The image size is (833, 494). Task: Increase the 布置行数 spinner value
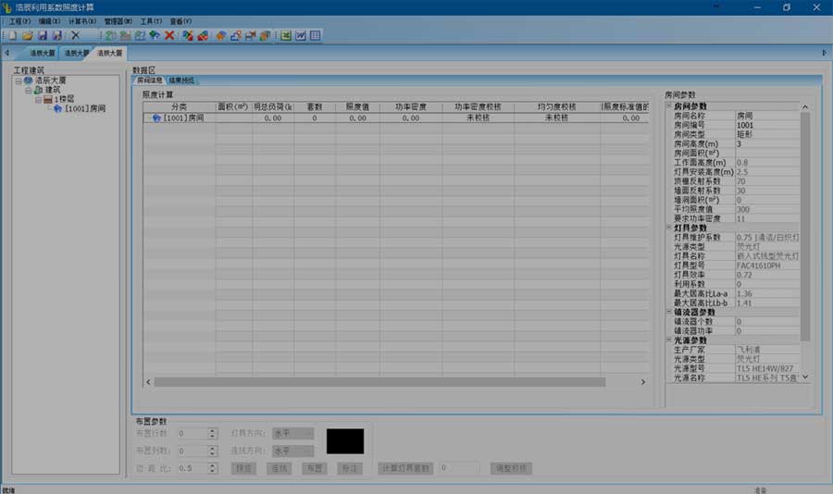tap(213, 431)
